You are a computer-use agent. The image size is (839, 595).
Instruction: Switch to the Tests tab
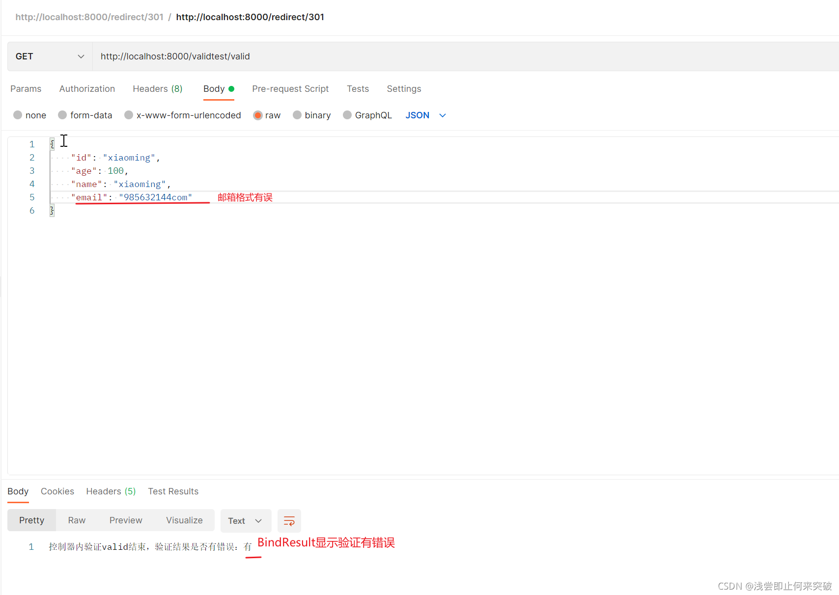click(x=358, y=89)
